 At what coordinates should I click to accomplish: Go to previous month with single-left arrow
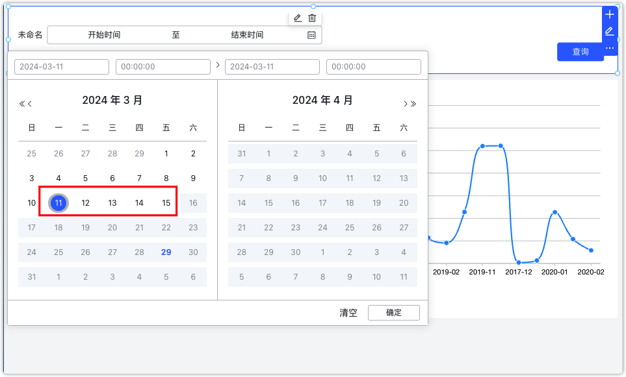coord(29,104)
